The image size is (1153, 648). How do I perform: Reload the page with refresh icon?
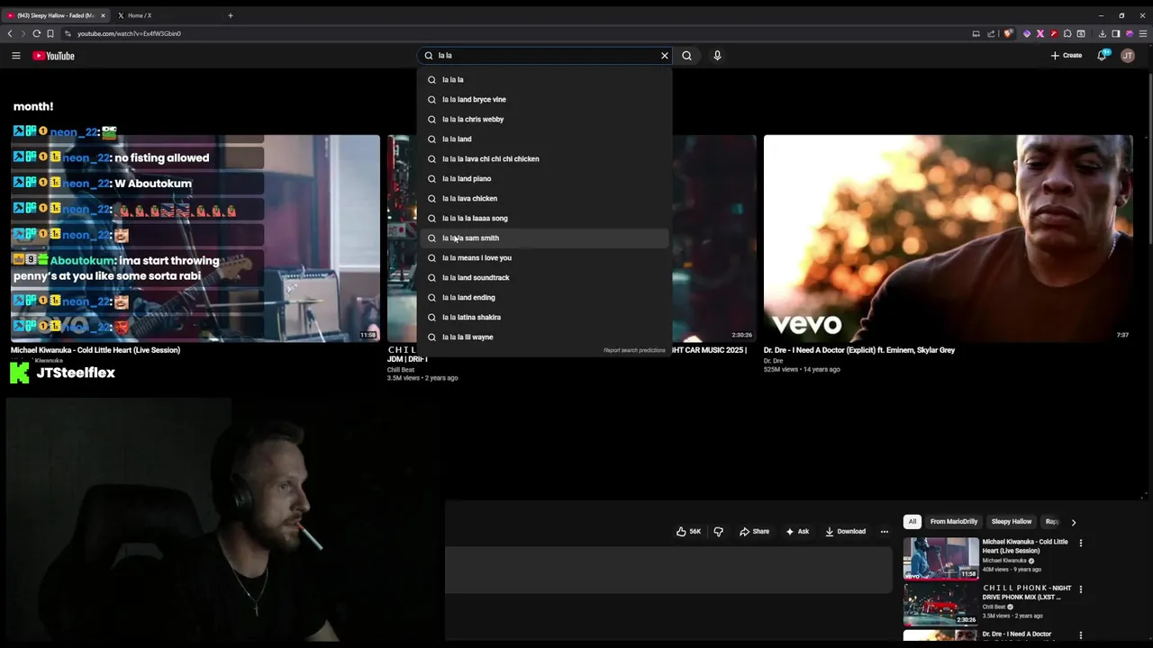(36, 33)
